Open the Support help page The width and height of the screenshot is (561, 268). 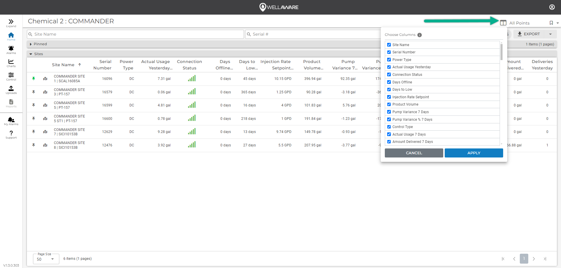(11, 134)
